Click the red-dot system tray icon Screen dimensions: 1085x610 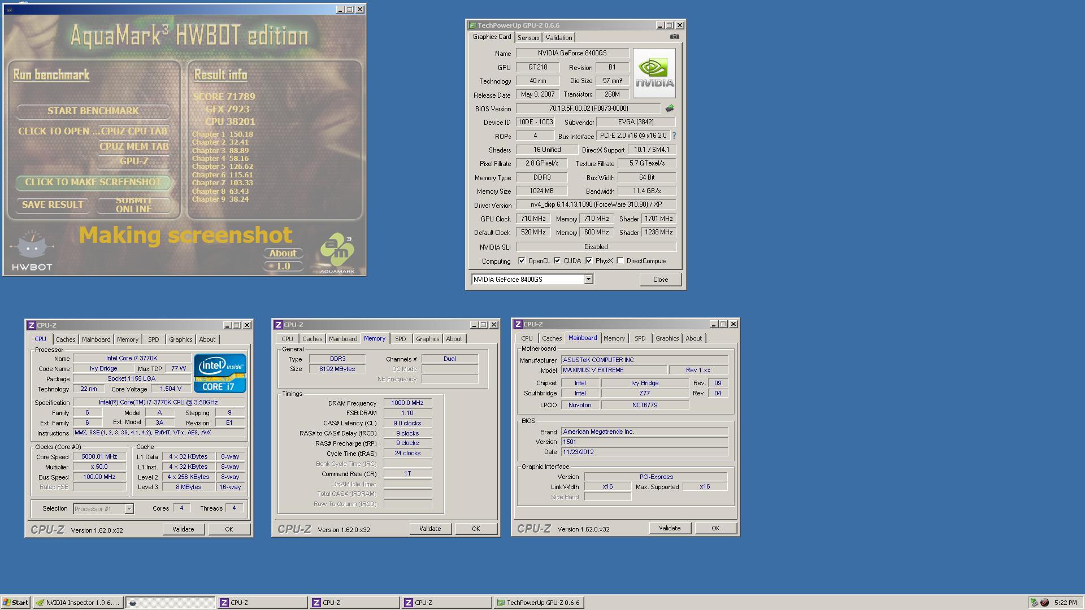click(1044, 603)
